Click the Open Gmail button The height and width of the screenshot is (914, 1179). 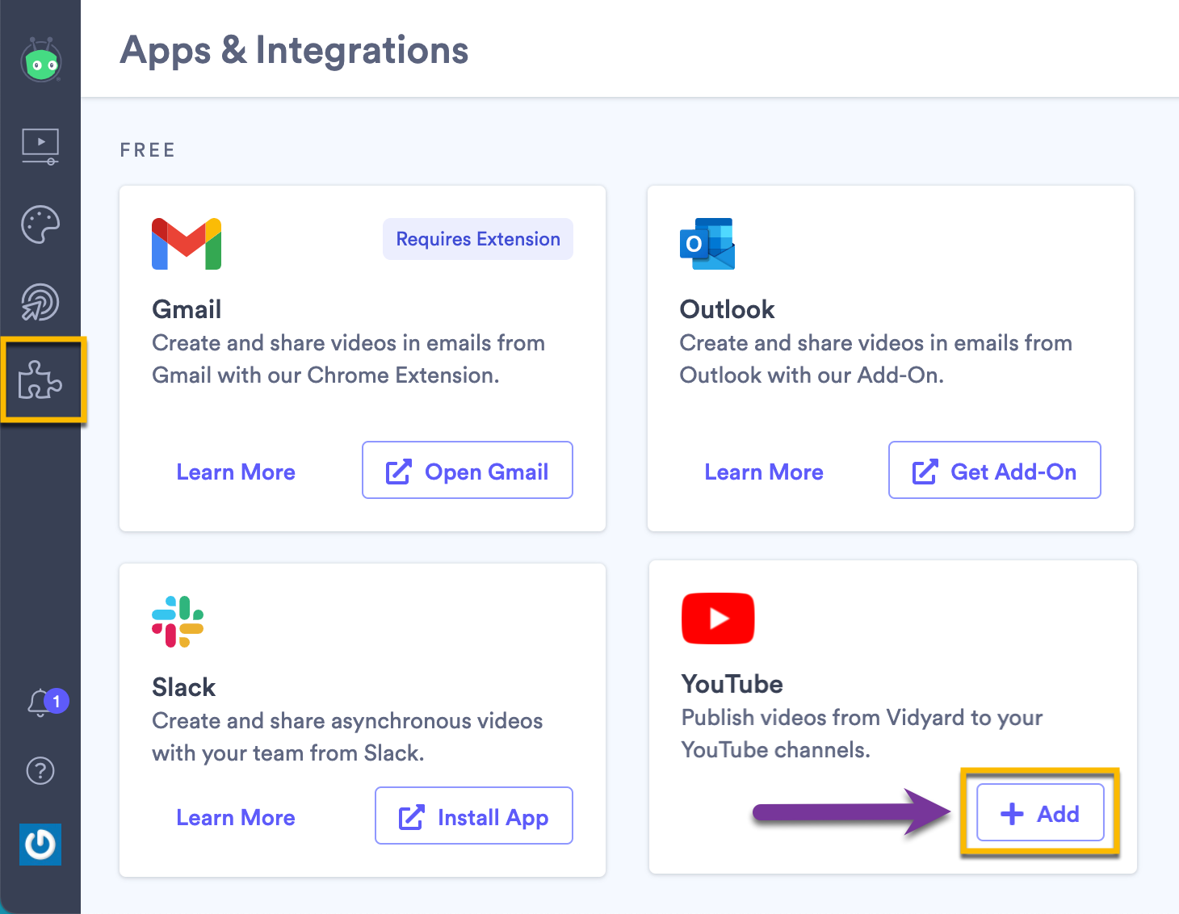click(468, 470)
